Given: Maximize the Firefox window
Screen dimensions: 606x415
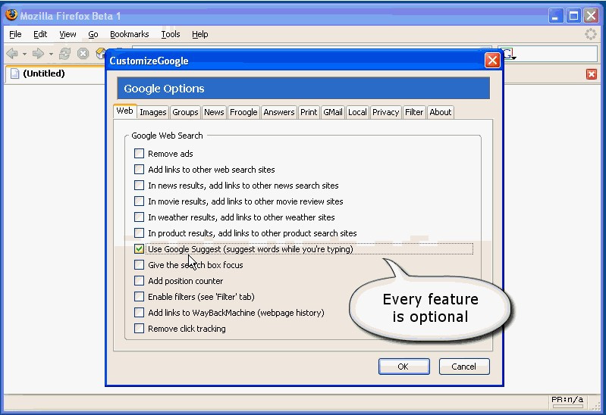Looking at the screenshot, I should click(573, 16).
